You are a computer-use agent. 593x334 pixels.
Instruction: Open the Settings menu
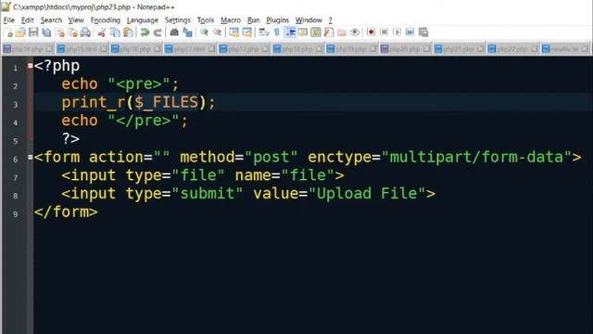click(x=177, y=20)
